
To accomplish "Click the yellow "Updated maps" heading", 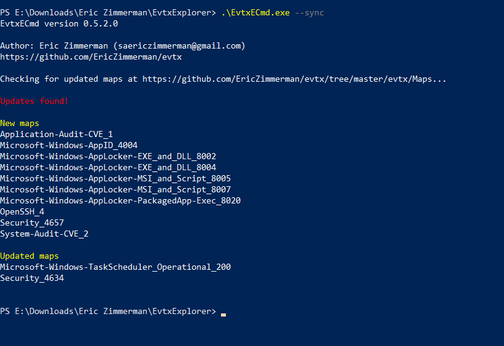I will point(29,256).
